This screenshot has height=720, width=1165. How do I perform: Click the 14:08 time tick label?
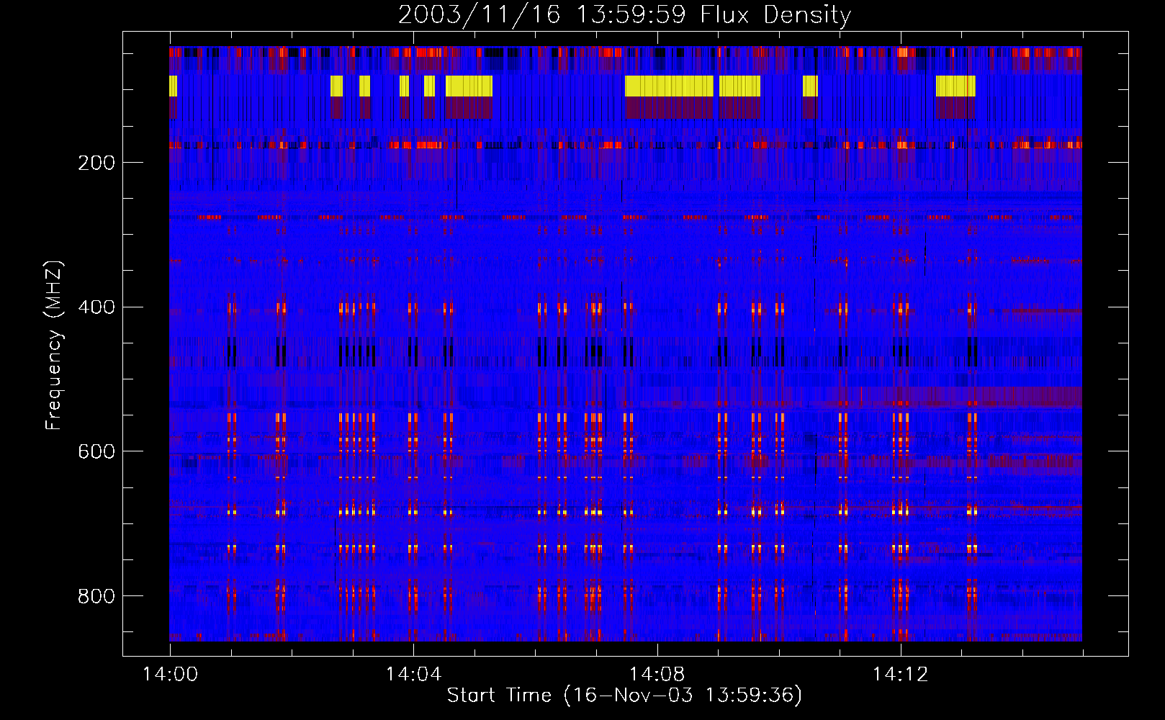(x=657, y=675)
